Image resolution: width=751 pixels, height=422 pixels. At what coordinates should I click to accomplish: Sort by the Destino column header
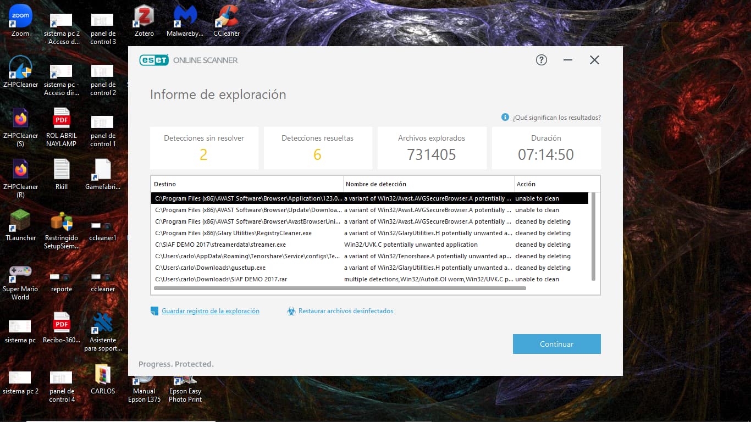246,184
